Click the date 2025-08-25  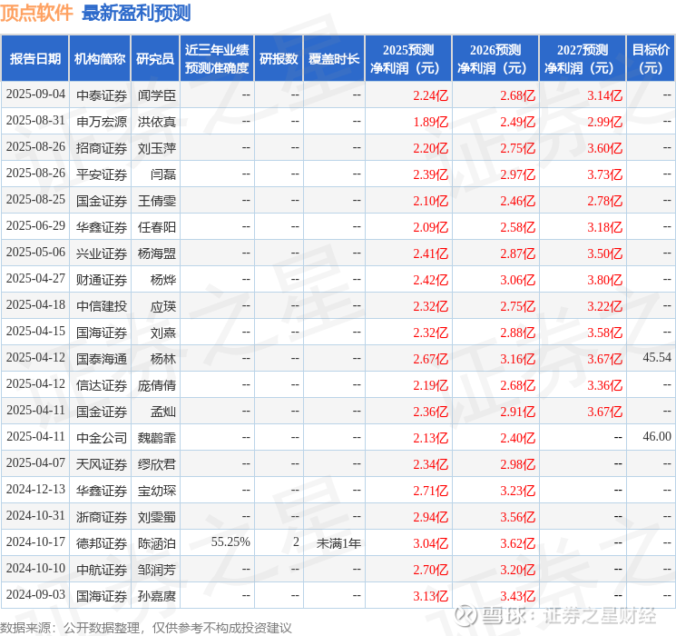[x=35, y=200]
